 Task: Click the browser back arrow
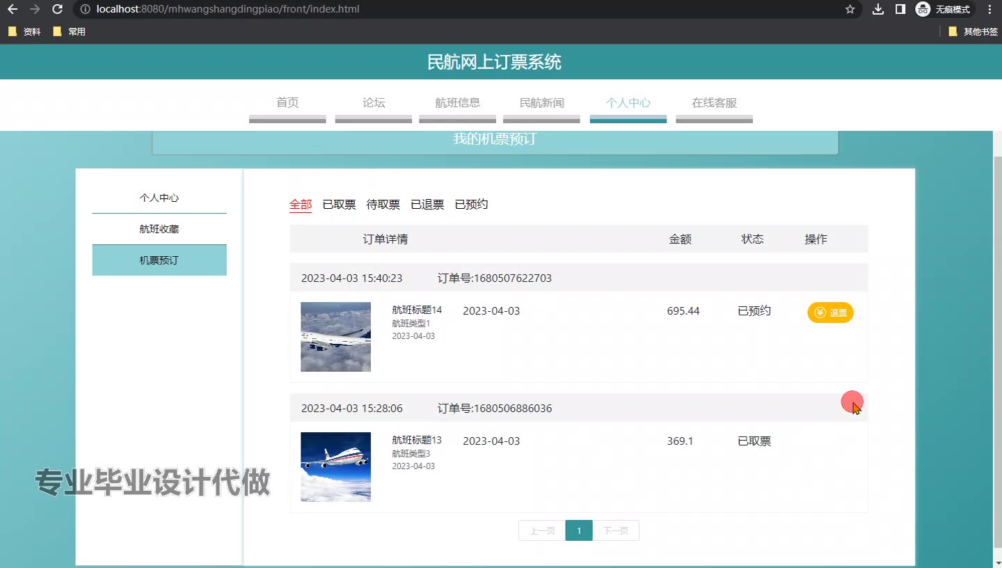click(13, 9)
